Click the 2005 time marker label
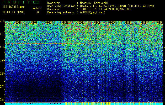This screenshot has height=105, width=165. (x=81, y=23)
